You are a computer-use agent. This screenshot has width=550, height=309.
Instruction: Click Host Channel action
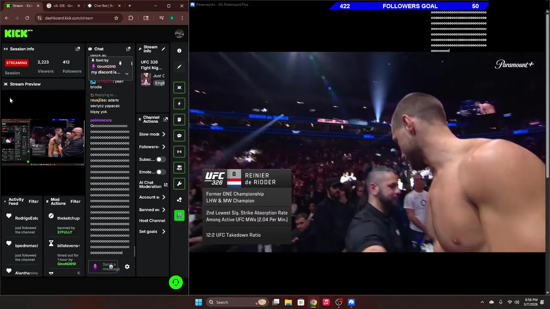pyautogui.click(x=152, y=221)
